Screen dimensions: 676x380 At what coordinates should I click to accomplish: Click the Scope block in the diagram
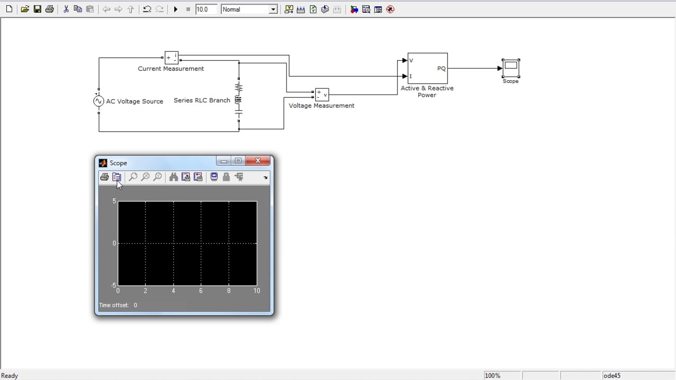coord(511,68)
